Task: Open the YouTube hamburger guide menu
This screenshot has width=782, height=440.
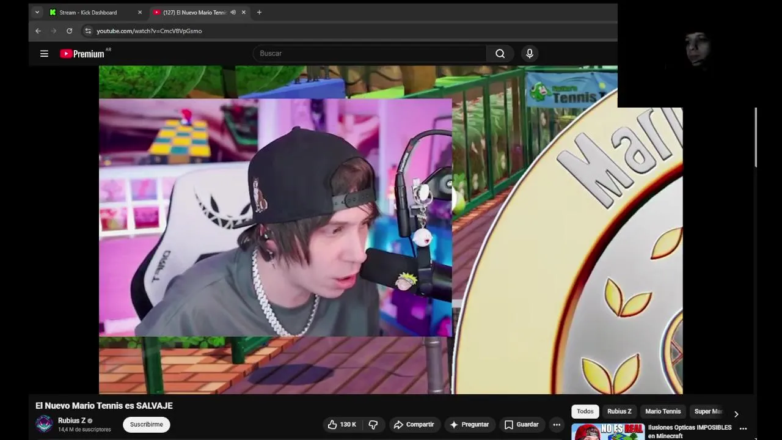Action: click(44, 54)
